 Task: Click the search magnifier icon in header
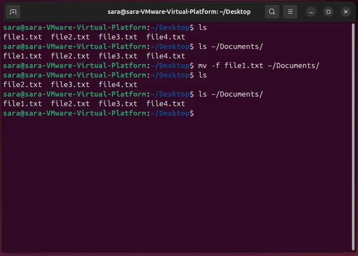point(272,12)
